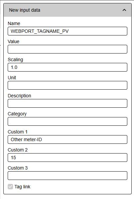Toggle the Tag link checkbox
The image size is (134, 199).
tap(10, 187)
